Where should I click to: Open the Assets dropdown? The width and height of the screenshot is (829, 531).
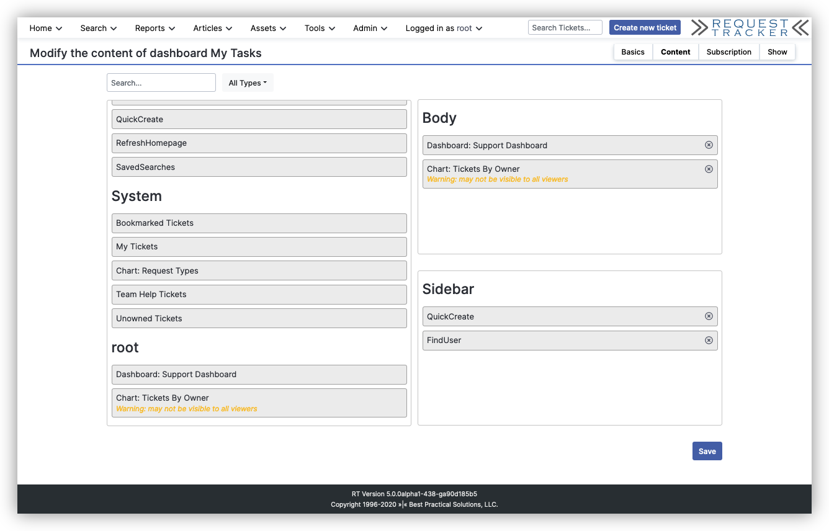267,28
